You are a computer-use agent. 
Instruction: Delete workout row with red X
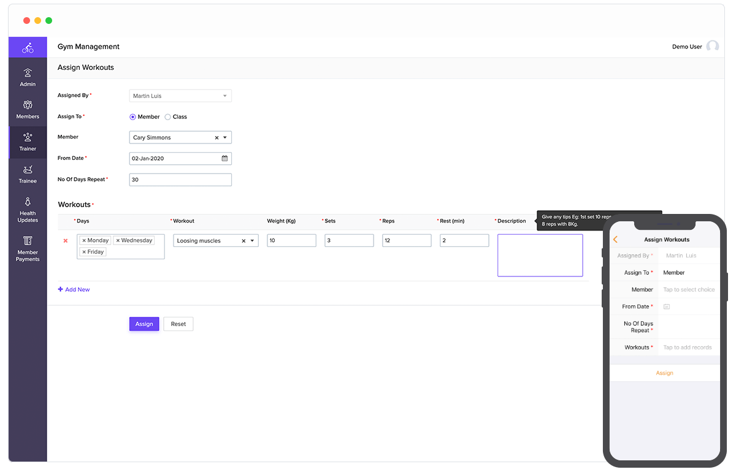pos(66,241)
